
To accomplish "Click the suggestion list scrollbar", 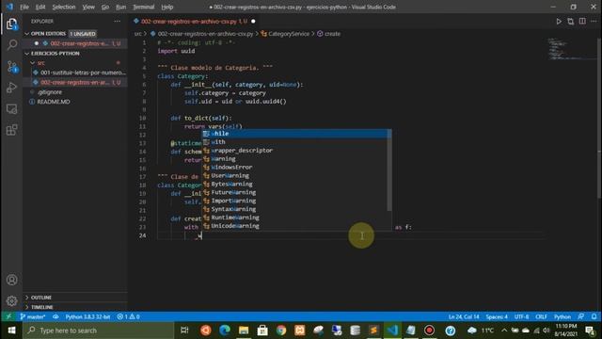I will click(x=389, y=171).
